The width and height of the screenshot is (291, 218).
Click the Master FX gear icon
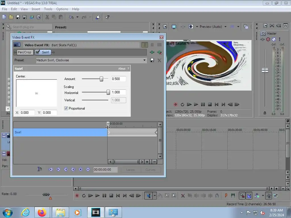[268, 39]
